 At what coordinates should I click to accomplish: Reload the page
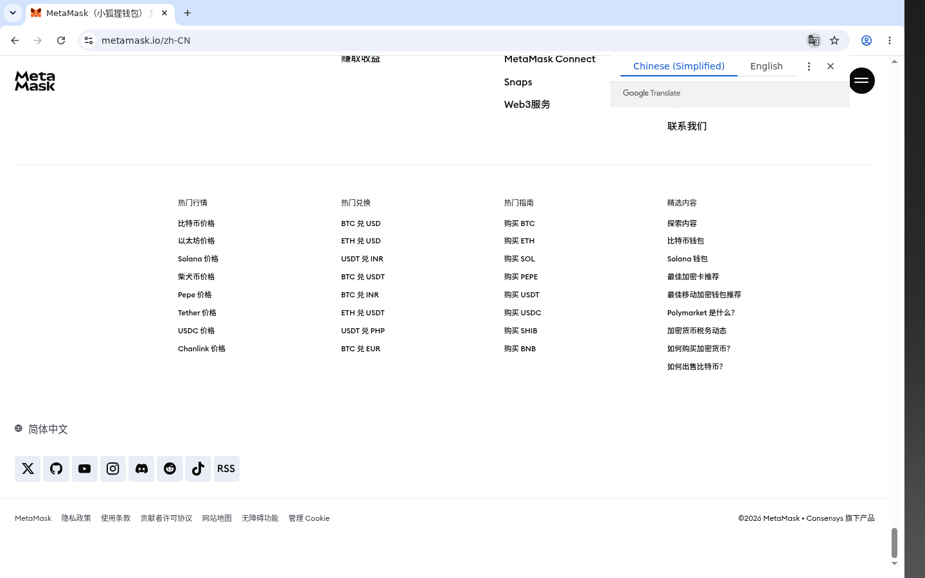tap(61, 40)
